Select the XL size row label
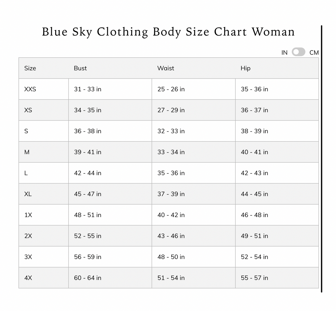 [x=28, y=194]
